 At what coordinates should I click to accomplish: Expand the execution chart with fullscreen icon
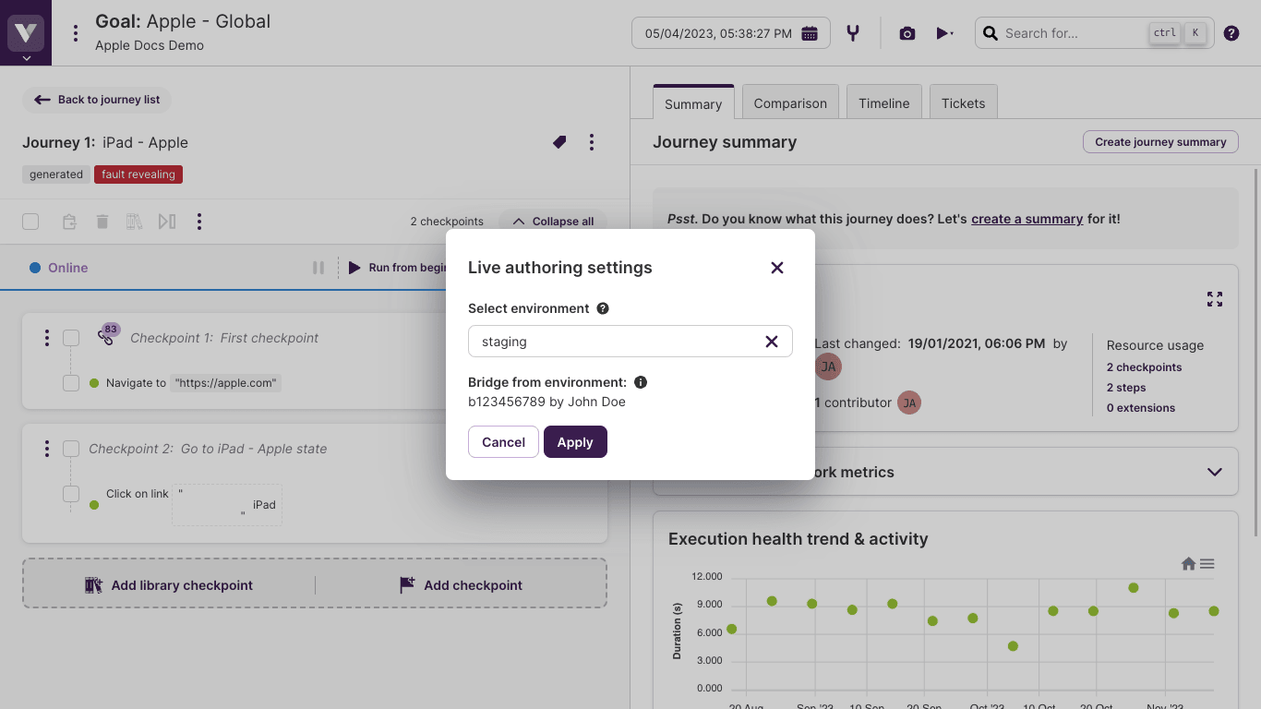click(x=1215, y=299)
